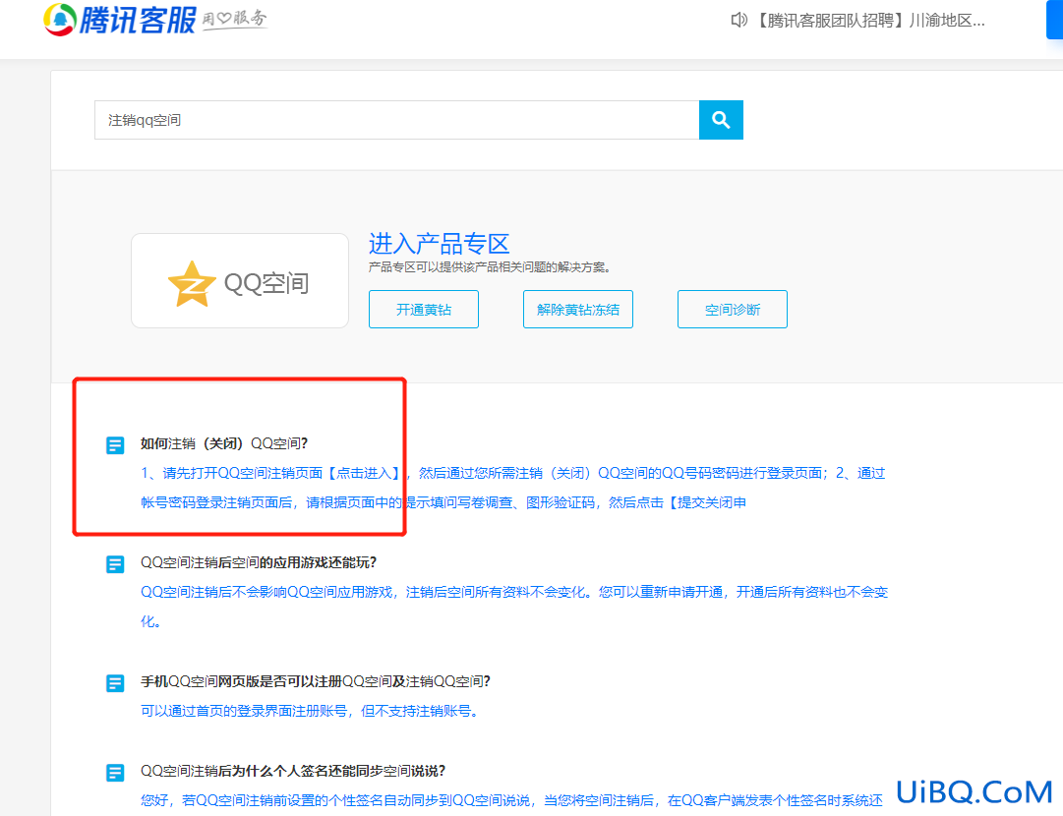Click the Tencent customer service penguin logo
Screen dimensions: 1063x816
coord(60,19)
